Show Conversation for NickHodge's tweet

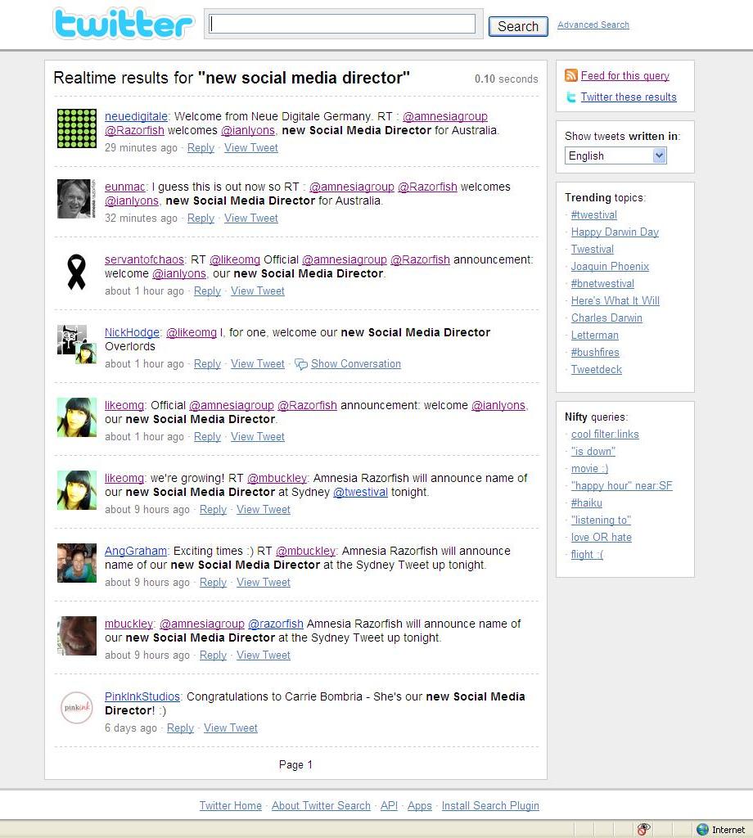[x=356, y=364]
